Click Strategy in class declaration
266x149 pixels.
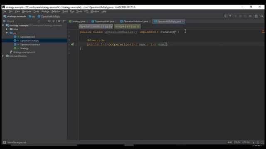168,32
